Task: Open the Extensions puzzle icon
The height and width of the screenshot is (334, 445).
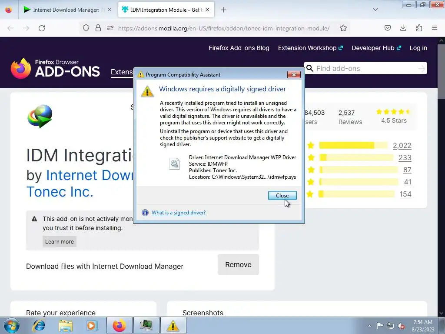Action: 419,28
